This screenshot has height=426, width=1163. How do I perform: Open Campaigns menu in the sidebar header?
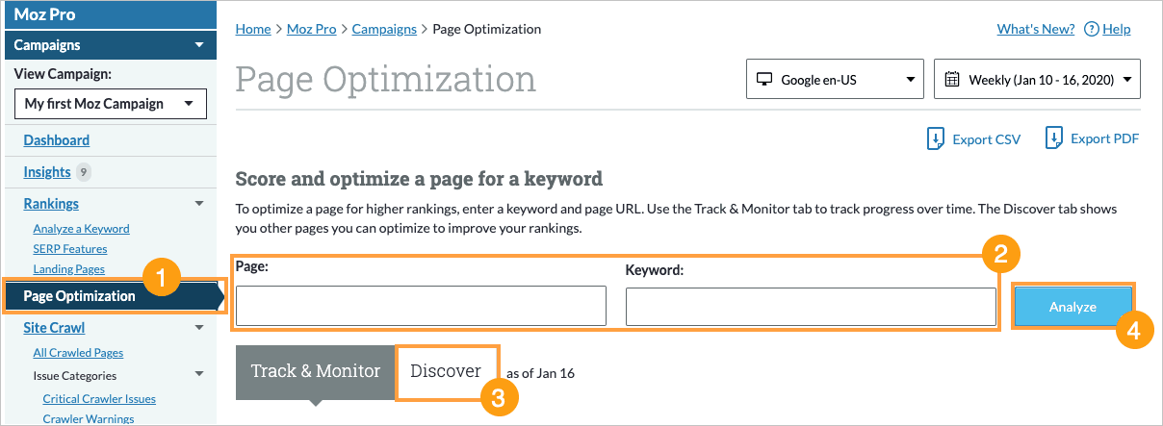[110, 45]
